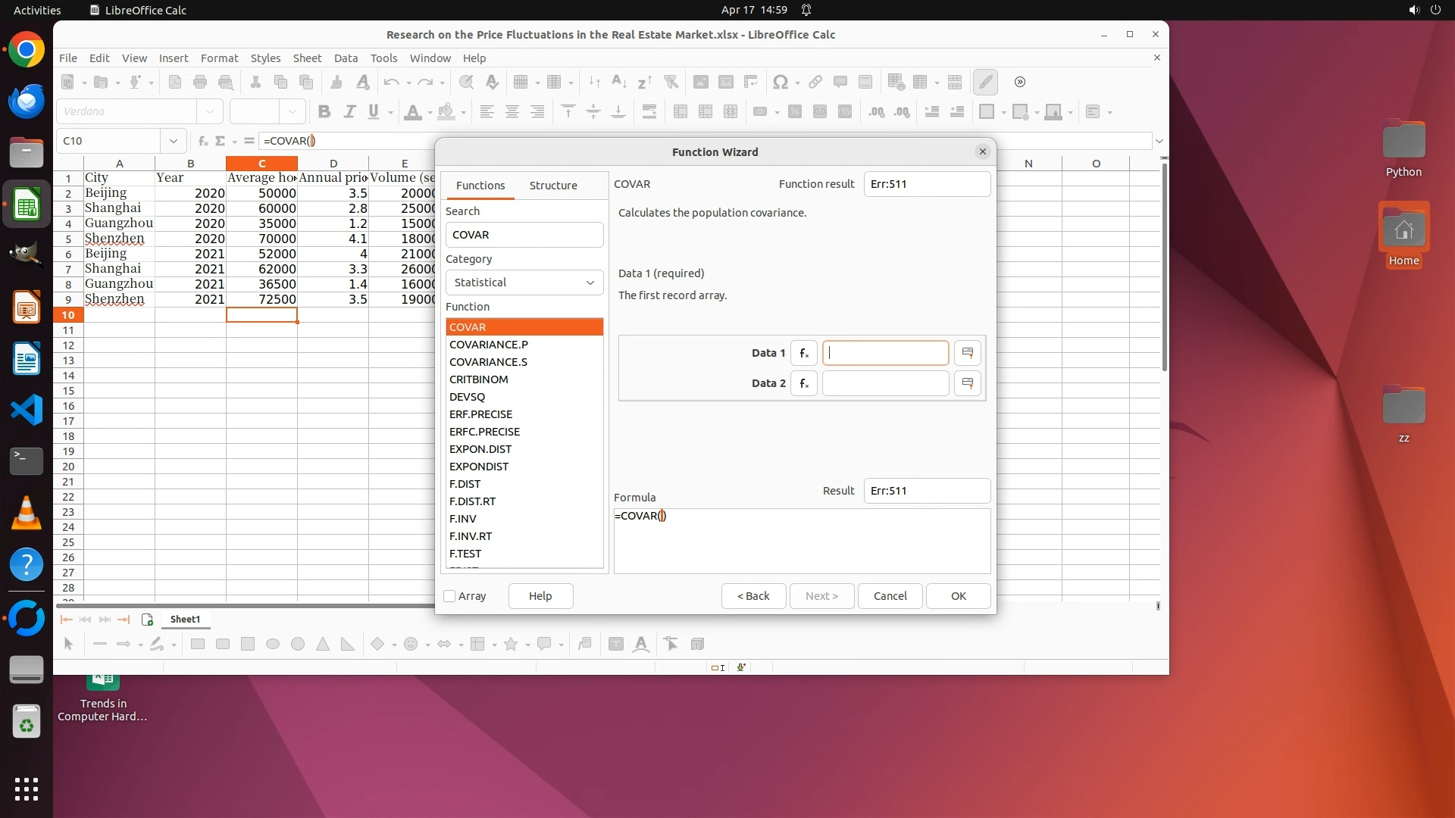Screen dimensions: 1455x818
Task: Open the Name Box dropdown arrow
Action: pyautogui.click(x=174, y=141)
